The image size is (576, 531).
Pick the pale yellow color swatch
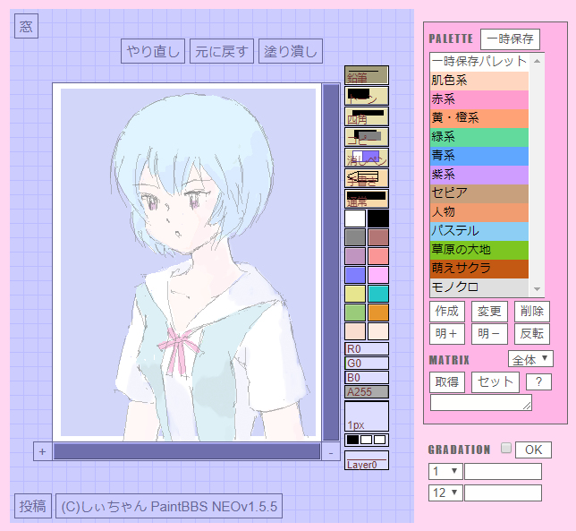(x=355, y=294)
